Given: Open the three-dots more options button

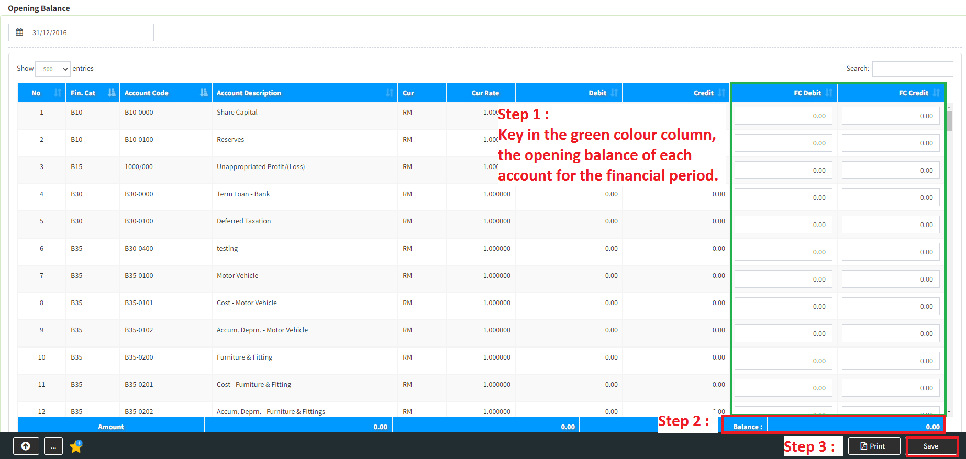Looking at the screenshot, I should [x=53, y=446].
